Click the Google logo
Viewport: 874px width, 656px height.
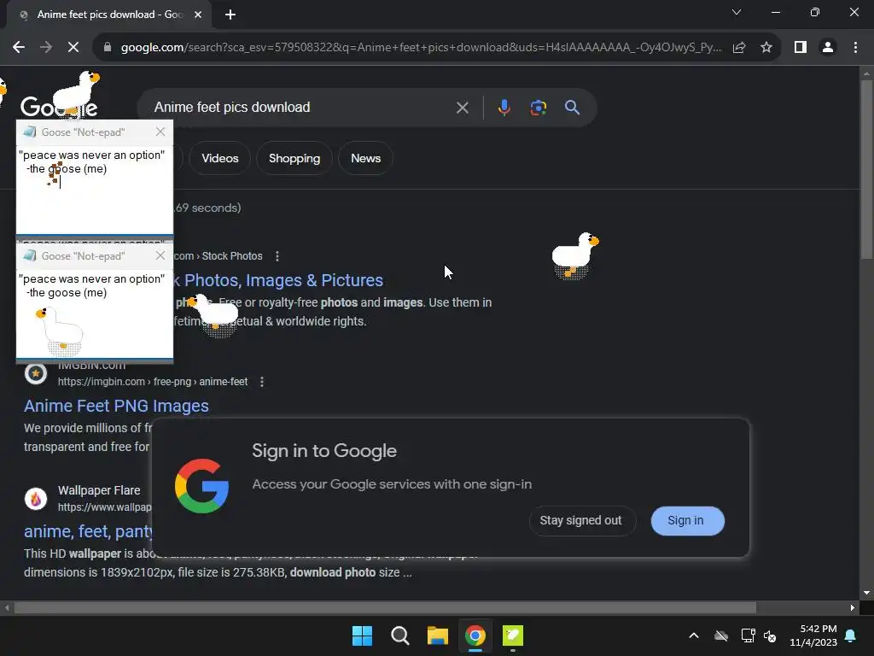tap(59, 106)
